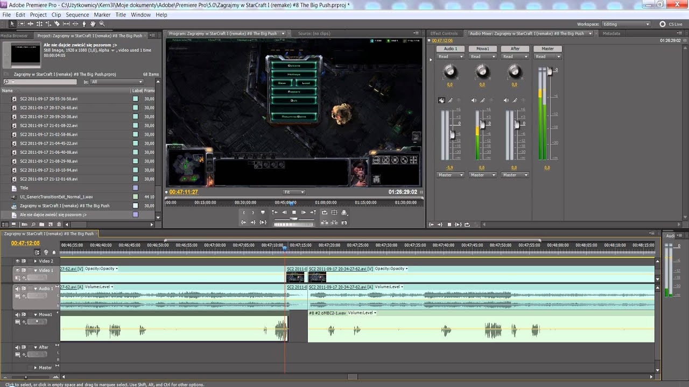This screenshot has height=387, width=689.
Task: Switch project panel to Icon view
Action: pos(15,224)
